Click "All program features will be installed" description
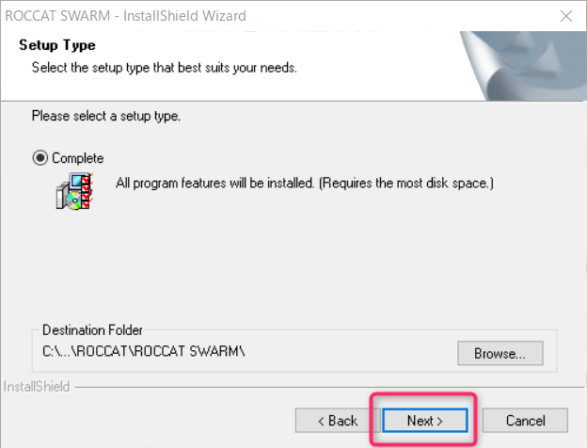Viewport: 587px width, 448px height. coord(214,183)
